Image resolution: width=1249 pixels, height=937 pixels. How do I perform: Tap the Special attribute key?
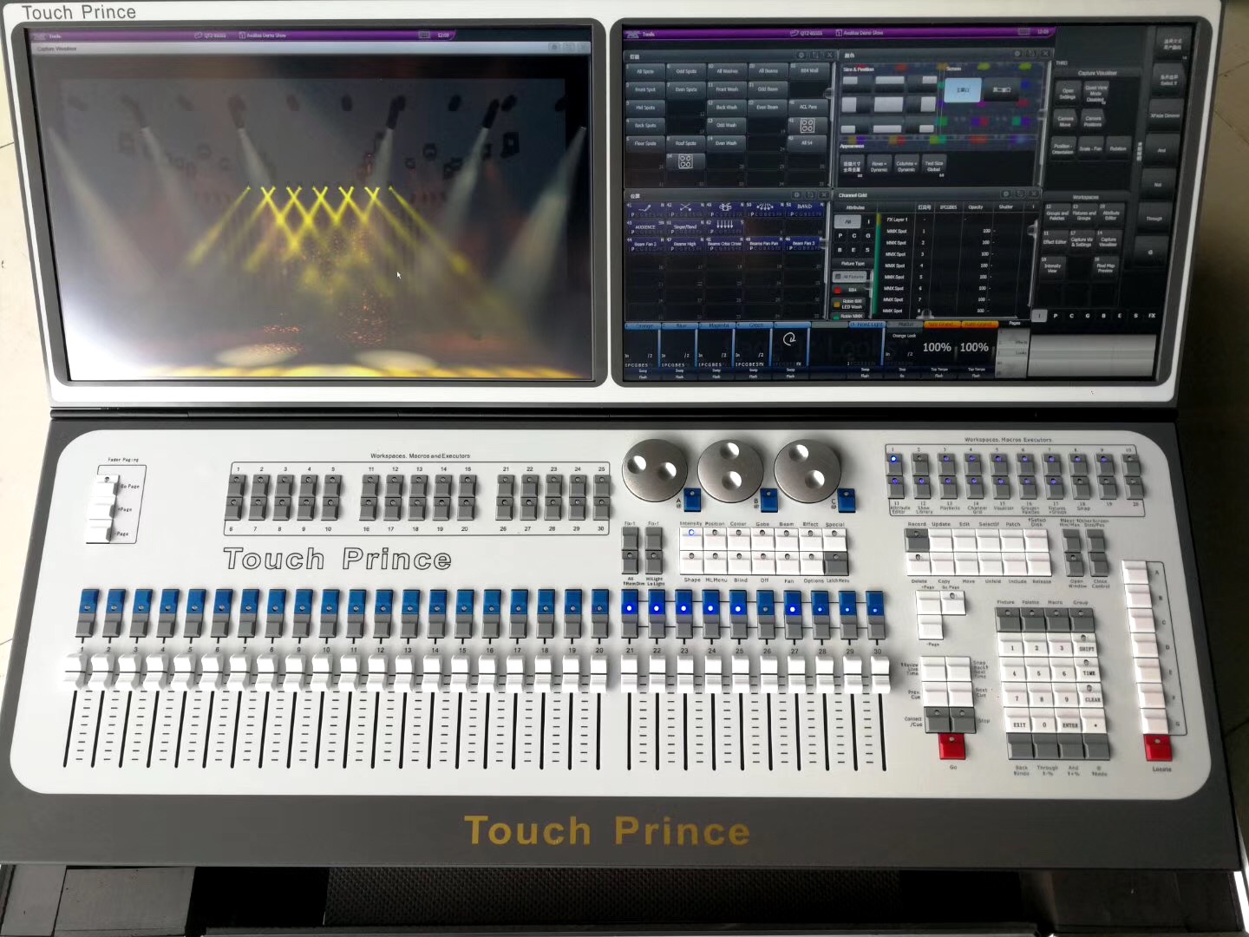835,538
